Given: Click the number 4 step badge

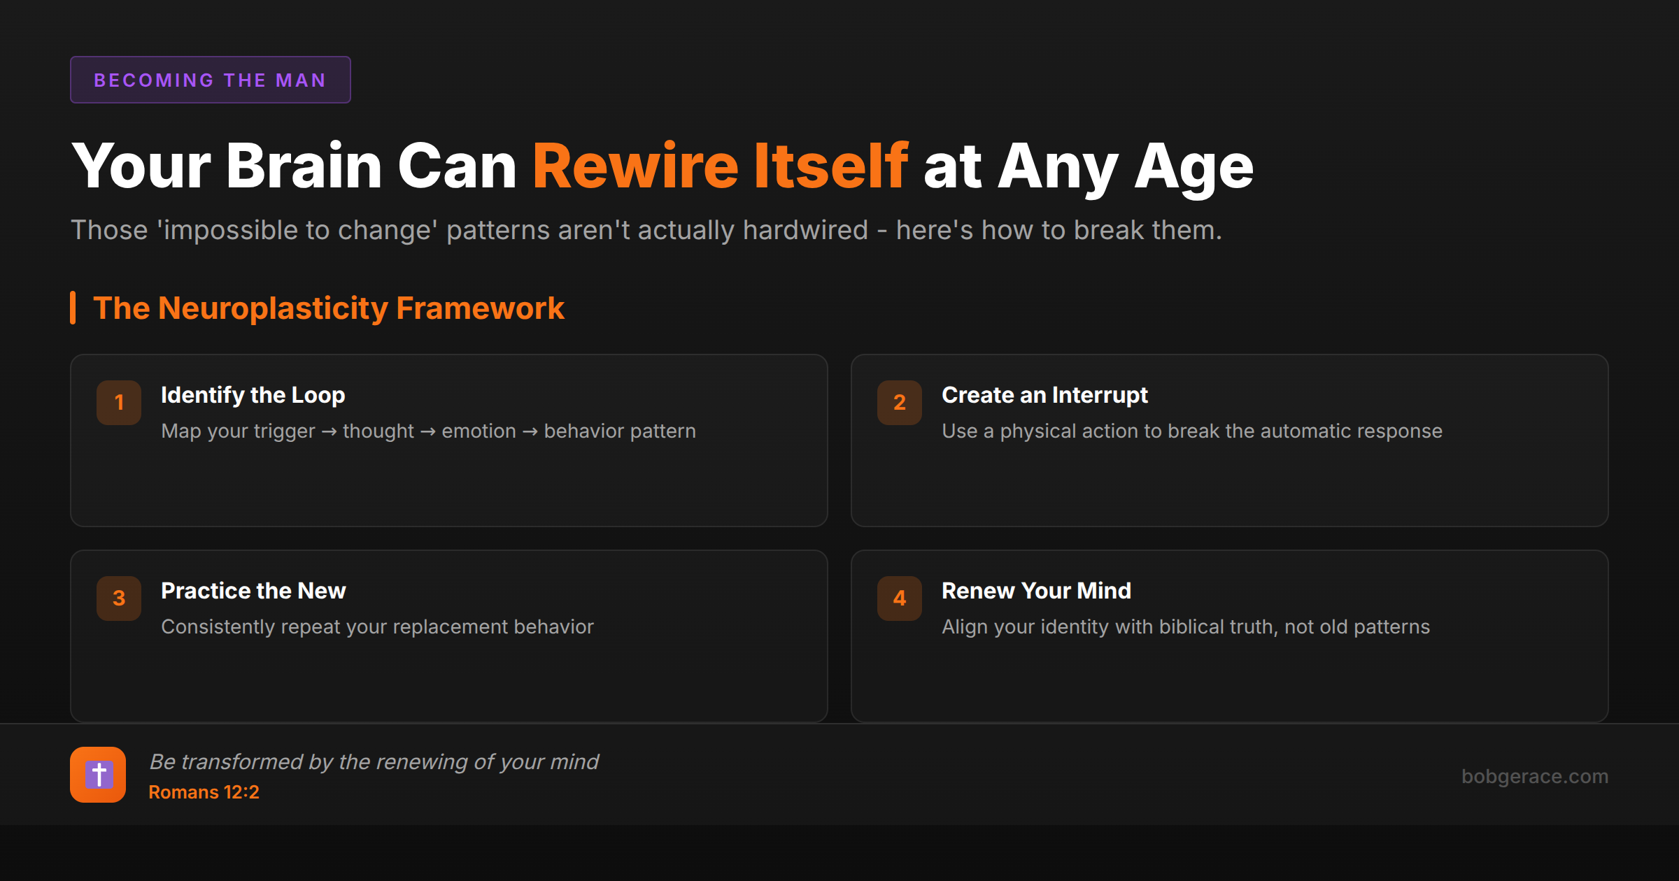Looking at the screenshot, I should coord(900,599).
